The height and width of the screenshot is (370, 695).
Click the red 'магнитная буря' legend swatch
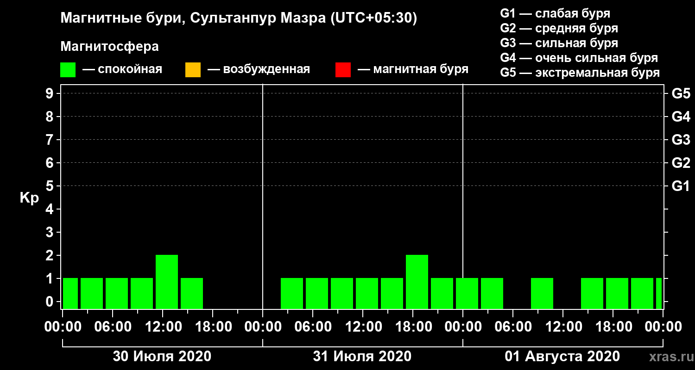pyautogui.click(x=343, y=70)
